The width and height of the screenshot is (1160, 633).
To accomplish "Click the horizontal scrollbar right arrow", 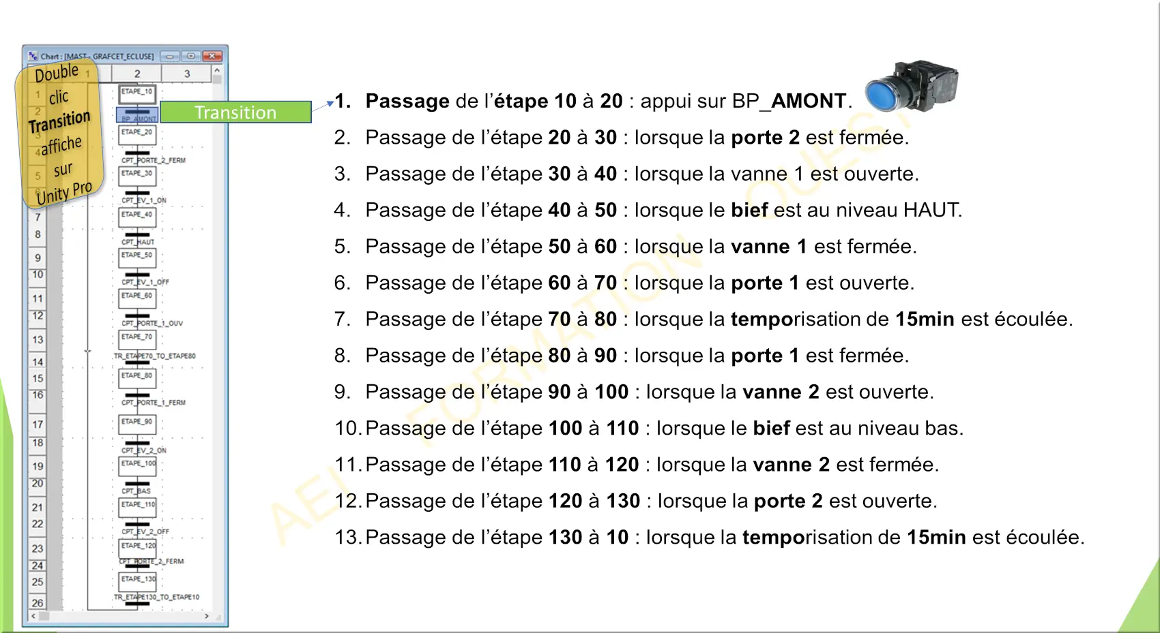I will point(207,616).
